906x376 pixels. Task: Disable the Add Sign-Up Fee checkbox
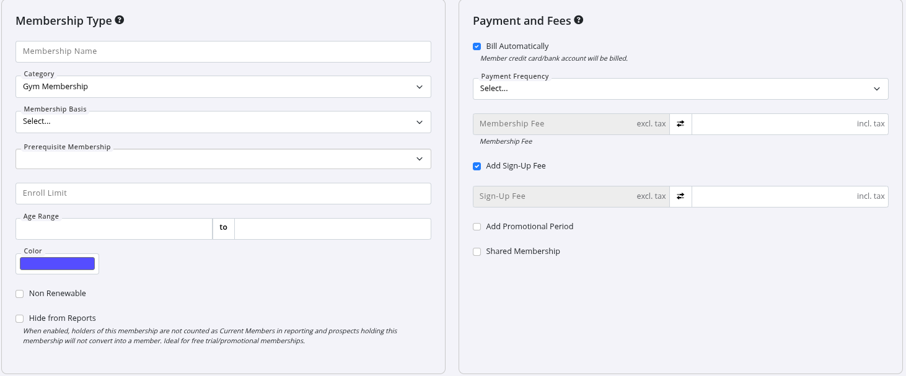point(477,166)
